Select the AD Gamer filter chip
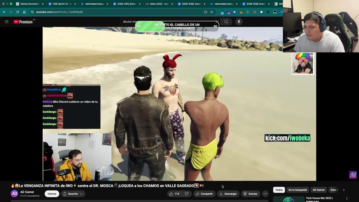This screenshot has width=359, height=202. coord(319,190)
